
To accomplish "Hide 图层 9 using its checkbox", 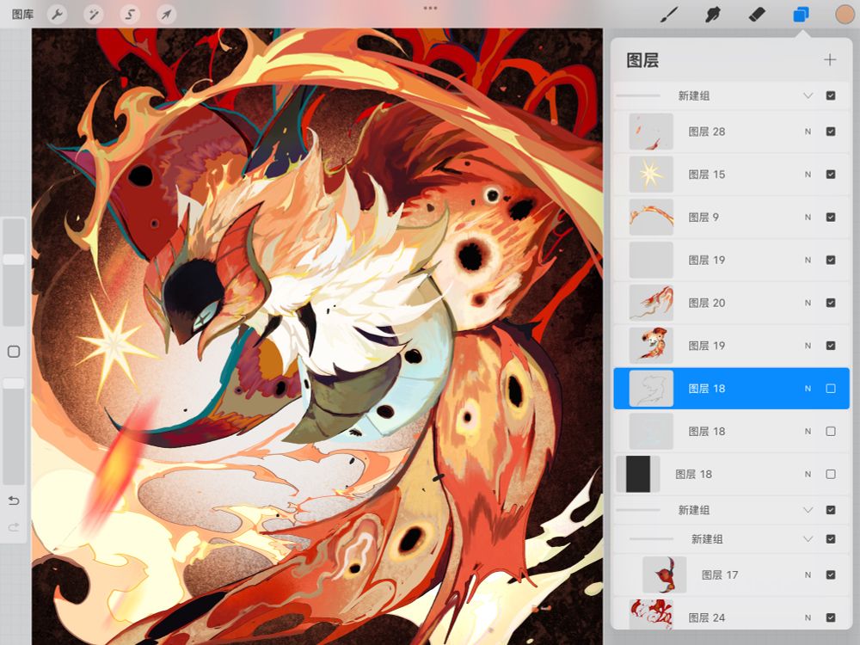I will click(831, 218).
